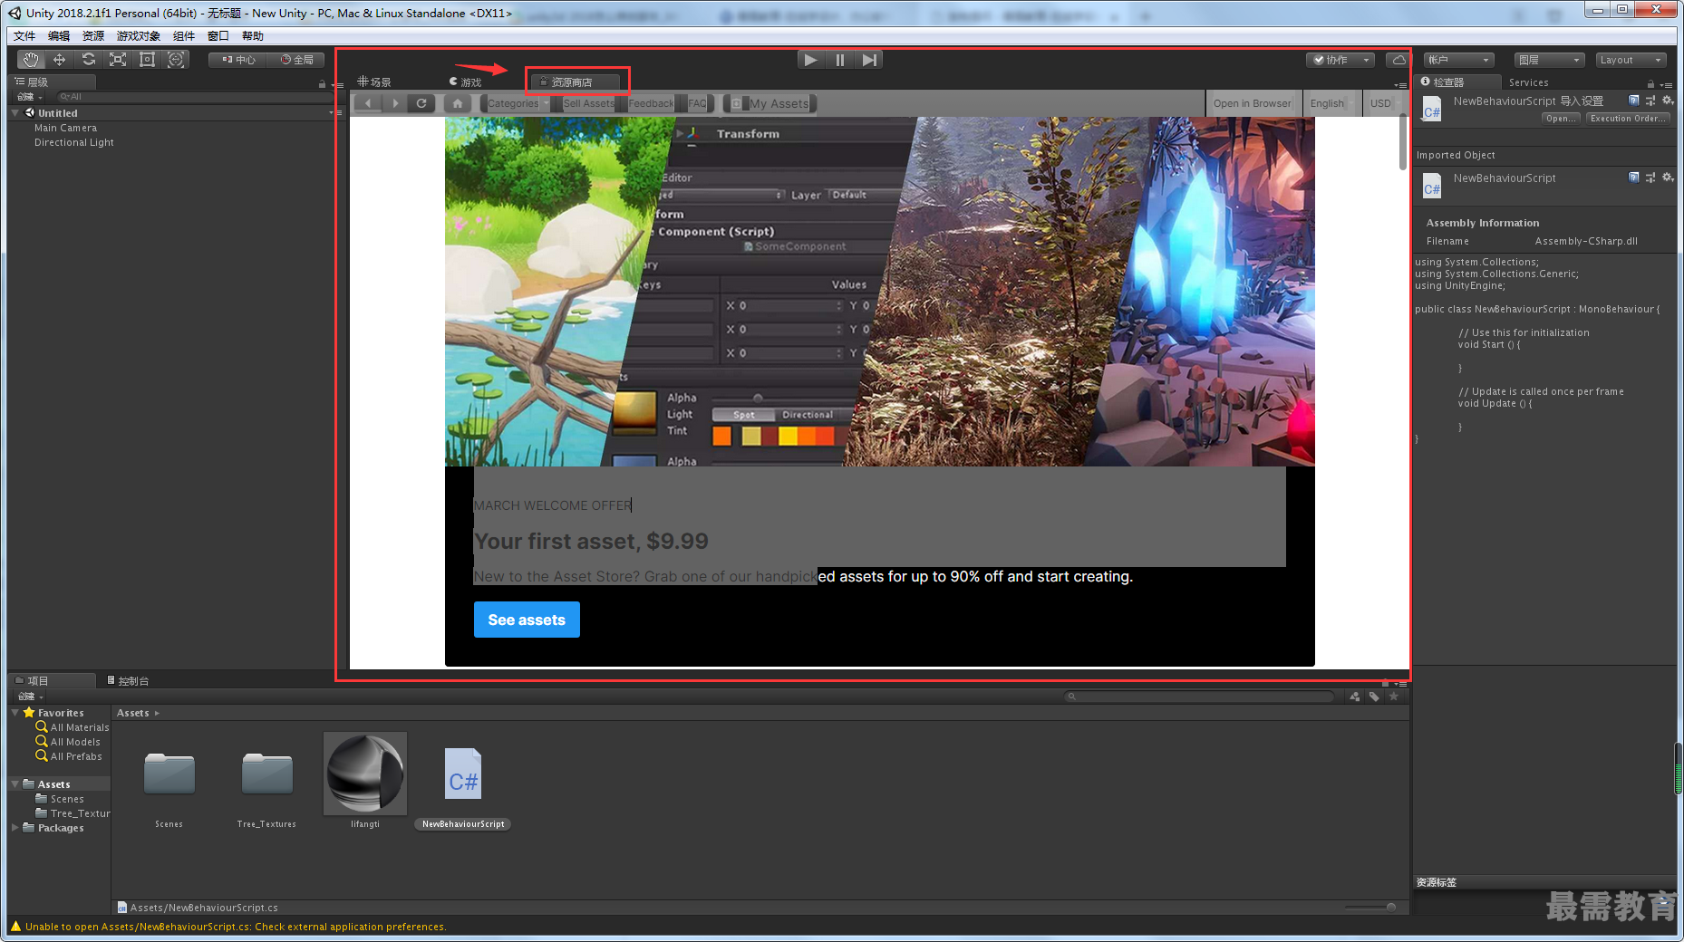
Task: Start Play mode
Action: [x=811, y=60]
